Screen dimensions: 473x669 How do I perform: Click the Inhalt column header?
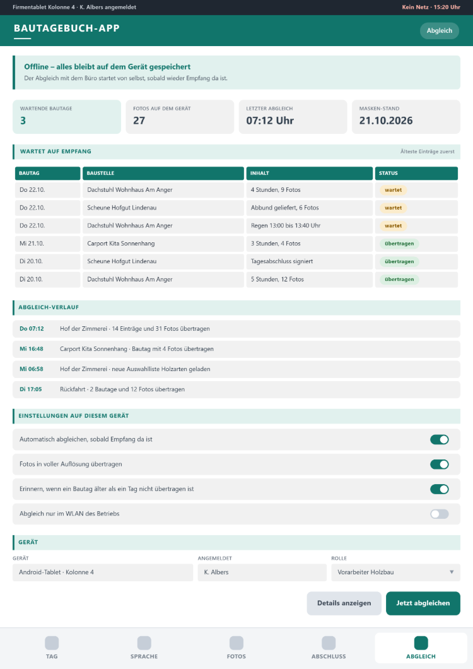click(309, 173)
